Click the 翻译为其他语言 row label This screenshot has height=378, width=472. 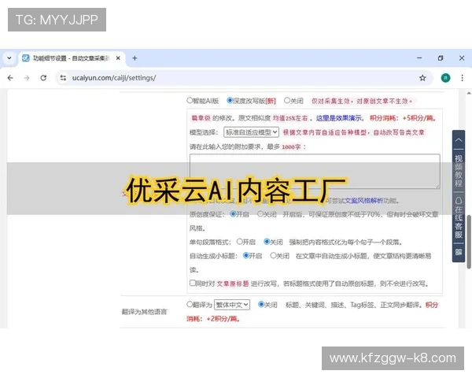pos(144,312)
